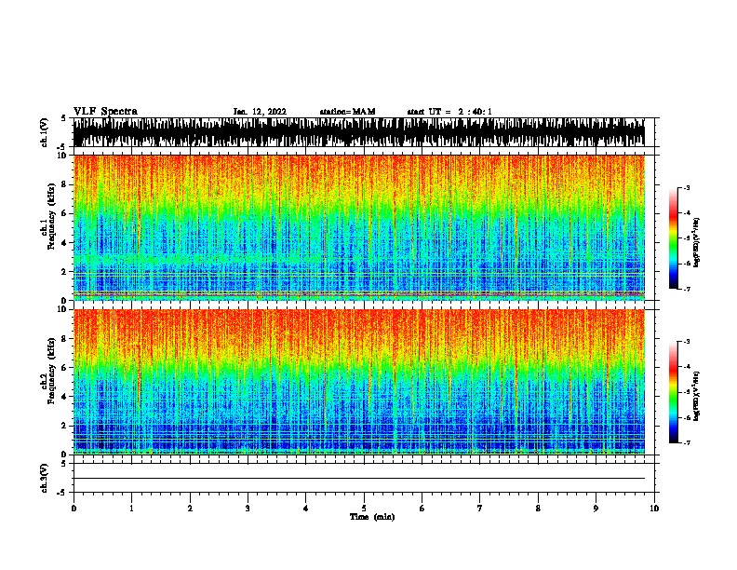The image size is (737, 570).
Task: Click the ch.1 spectrogram color scale bar
Action: (x=674, y=238)
